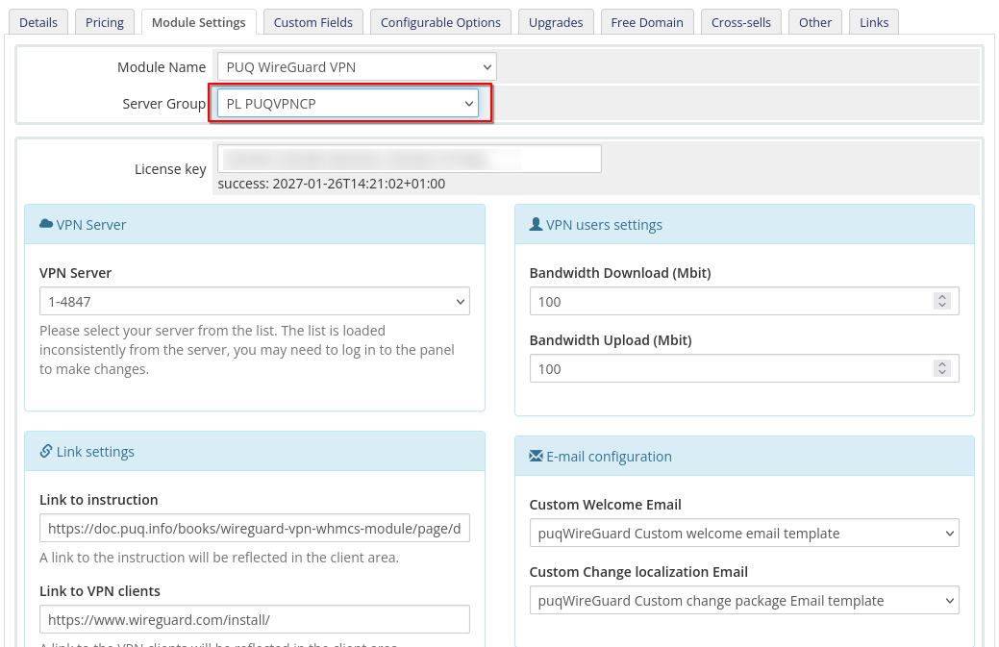Screen dimensions: 999x647
Task: Open the Free Domain tab
Action: [647, 22]
